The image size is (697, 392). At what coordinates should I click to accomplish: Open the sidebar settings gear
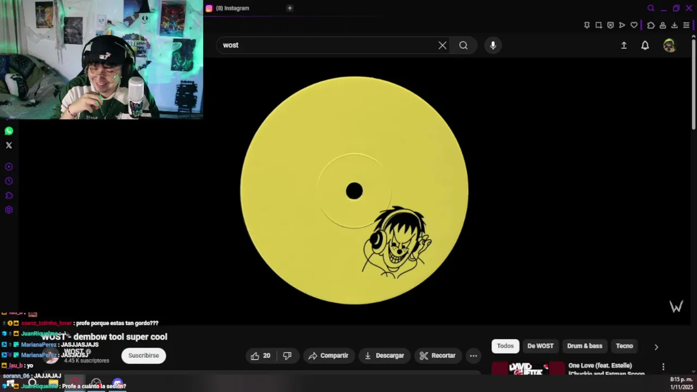coord(9,210)
